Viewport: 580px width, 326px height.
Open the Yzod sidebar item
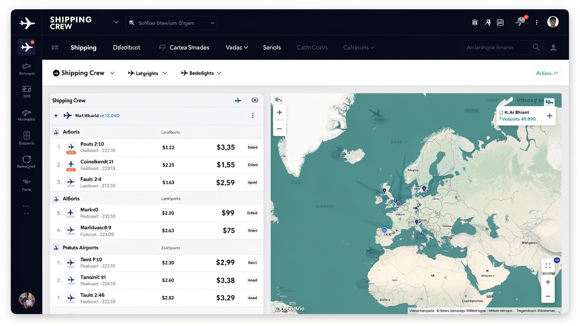coord(27,92)
